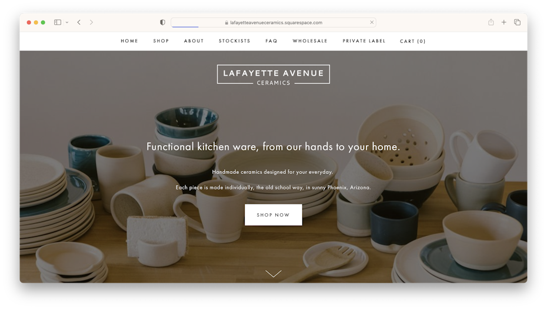This screenshot has width=547, height=309.
Task: Click the Share icon in Safari toolbar
Action: click(x=491, y=22)
